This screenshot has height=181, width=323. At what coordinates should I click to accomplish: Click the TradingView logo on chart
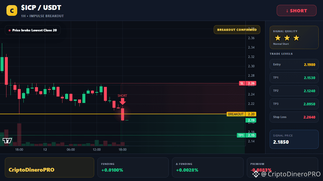click(x=7, y=141)
